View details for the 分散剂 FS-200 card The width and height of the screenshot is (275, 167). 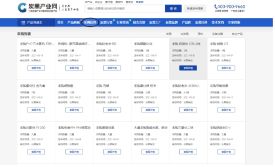pos(36,152)
